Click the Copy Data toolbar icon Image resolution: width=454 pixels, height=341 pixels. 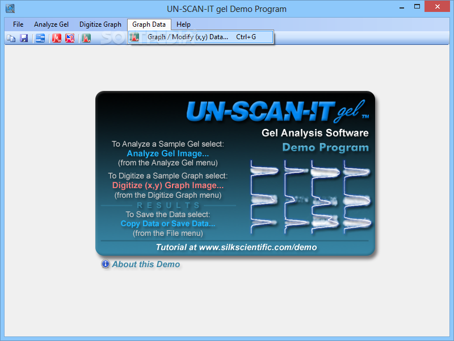(x=11, y=38)
